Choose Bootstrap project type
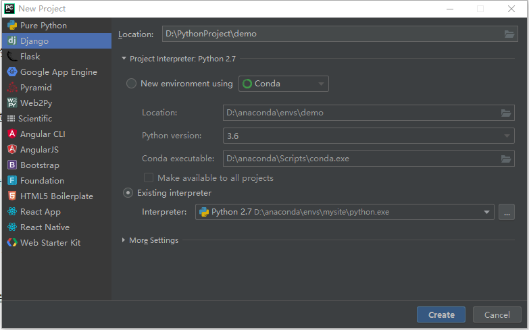The width and height of the screenshot is (529, 330). 57,165
